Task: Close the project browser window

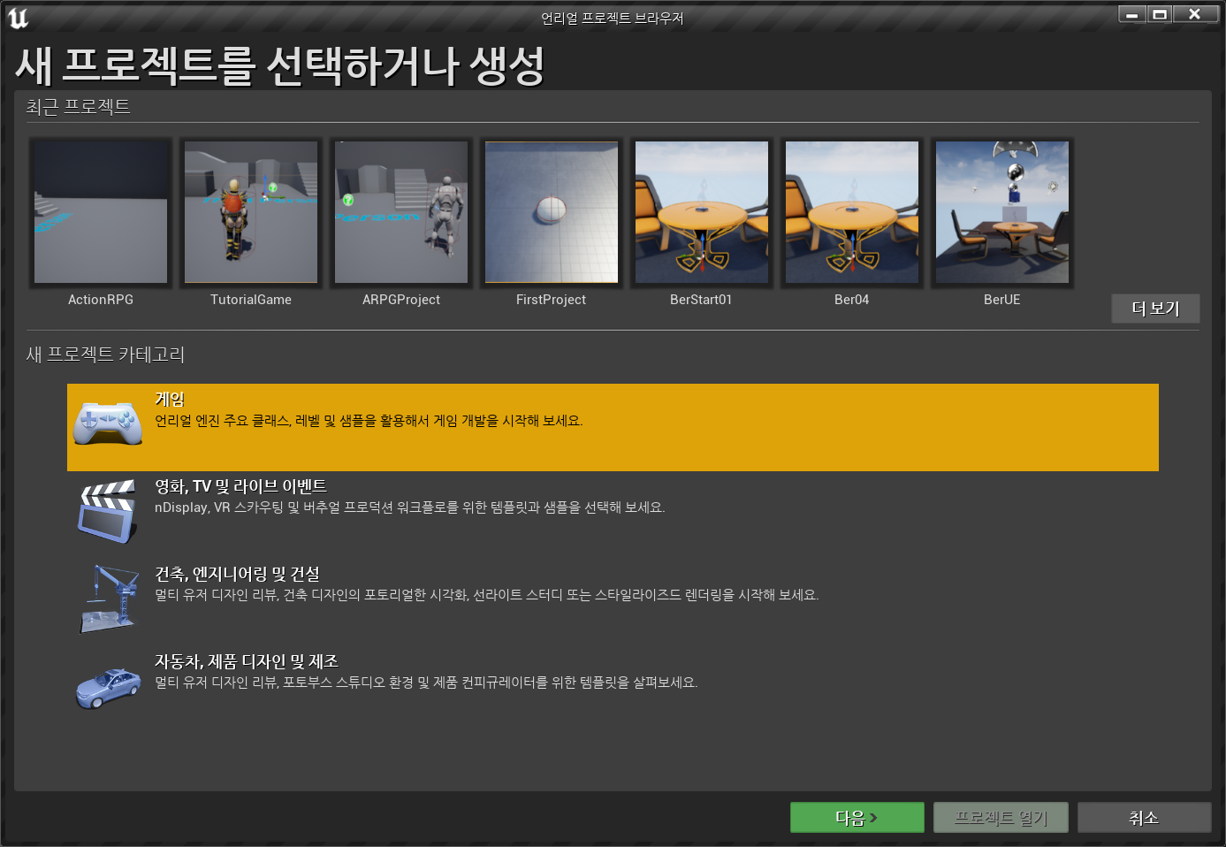Action: click(x=1195, y=14)
